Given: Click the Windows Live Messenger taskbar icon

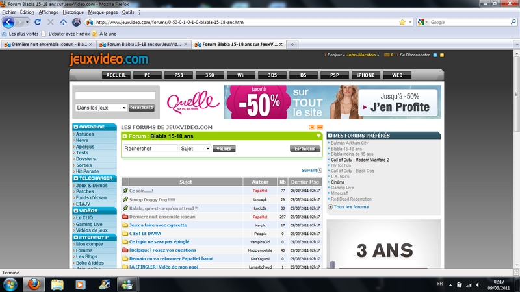Looking at the screenshot, I should pyautogui.click(x=127, y=284).
